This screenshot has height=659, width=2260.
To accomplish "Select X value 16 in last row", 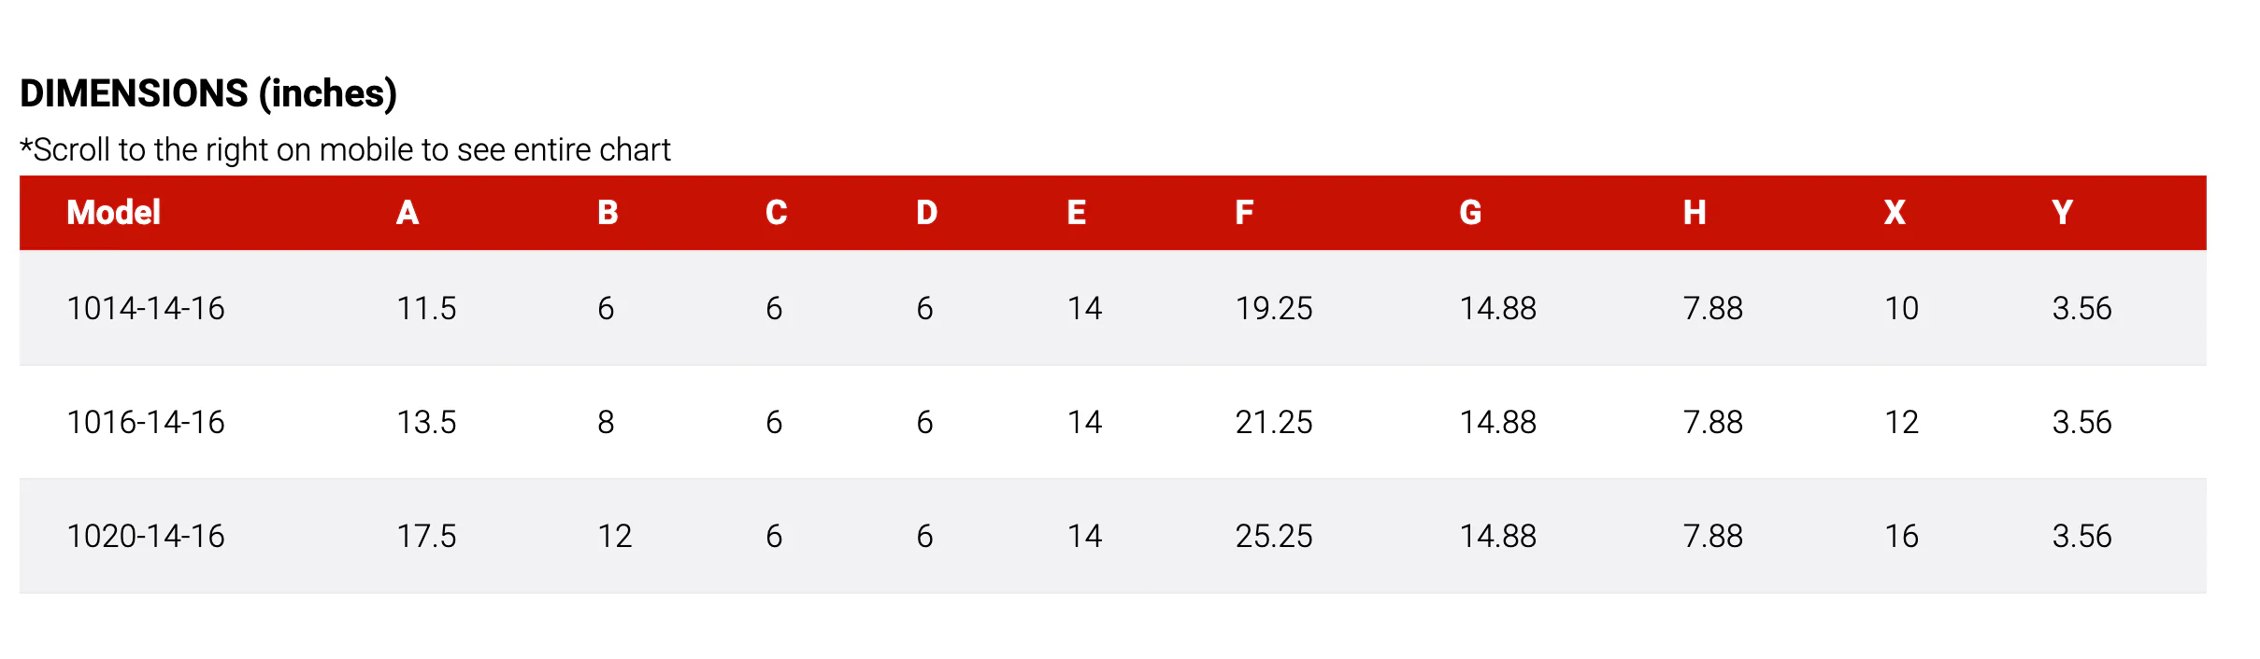I will tap(1901, 536).
